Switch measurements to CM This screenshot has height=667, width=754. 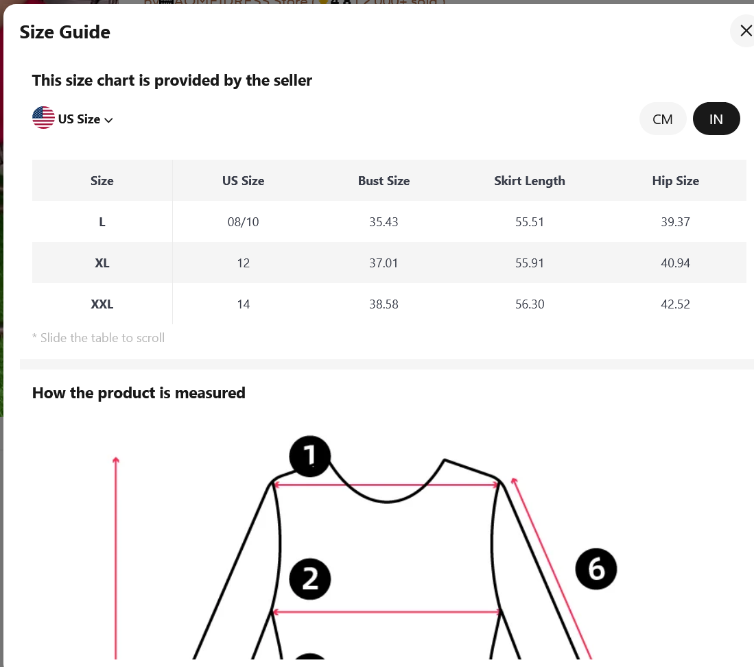pyautogui.click(x=662, y=119)
